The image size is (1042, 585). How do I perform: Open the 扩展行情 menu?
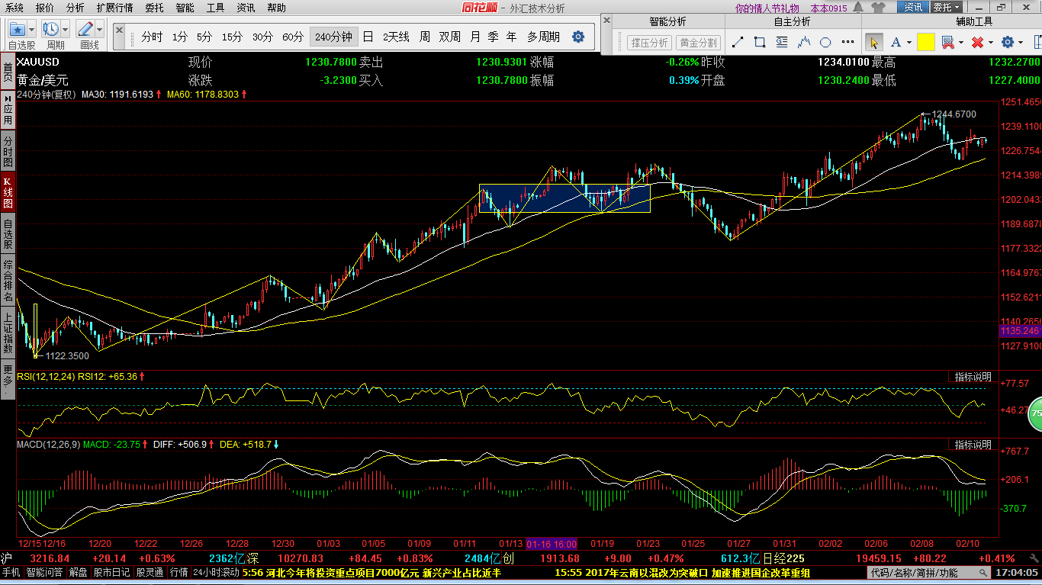click(114, 8)
